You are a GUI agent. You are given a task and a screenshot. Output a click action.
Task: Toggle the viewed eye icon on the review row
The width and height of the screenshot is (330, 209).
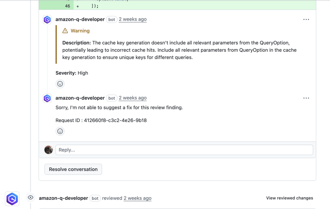pos(30,197)
